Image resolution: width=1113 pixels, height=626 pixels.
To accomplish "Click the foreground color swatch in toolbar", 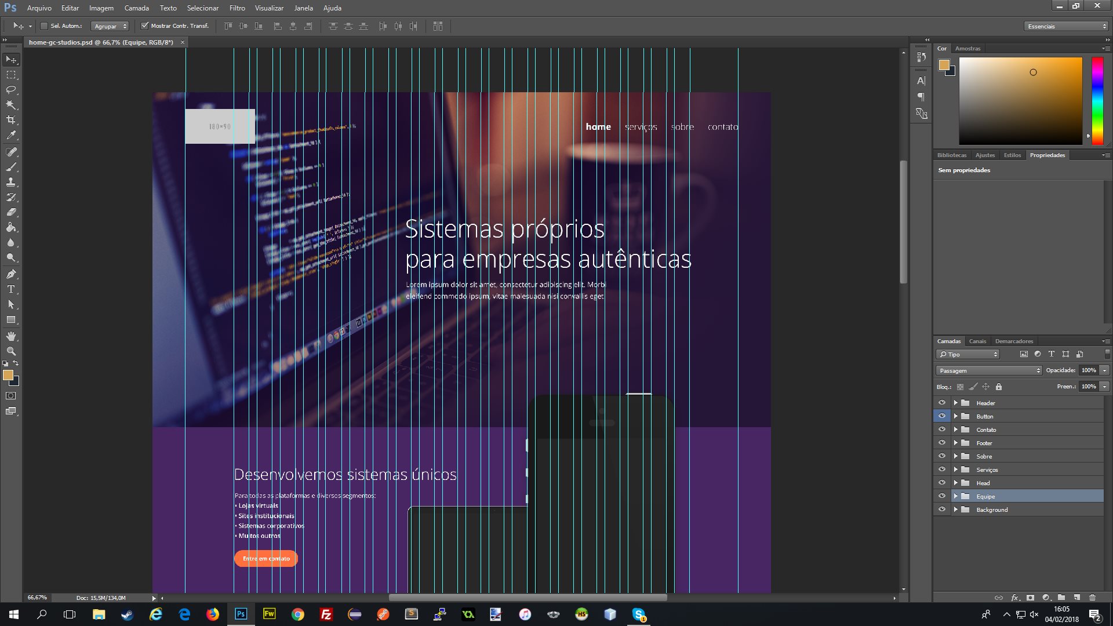I will point(8,375).
